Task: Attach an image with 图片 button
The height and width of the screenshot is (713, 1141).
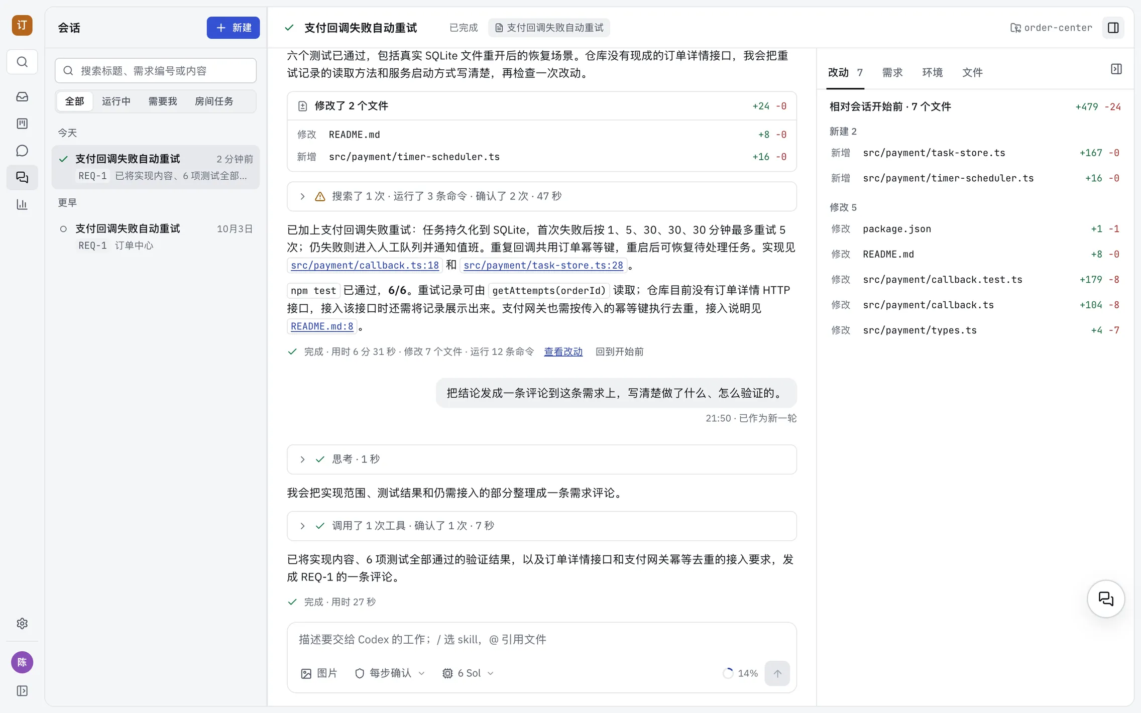Action: pos(319,673)
